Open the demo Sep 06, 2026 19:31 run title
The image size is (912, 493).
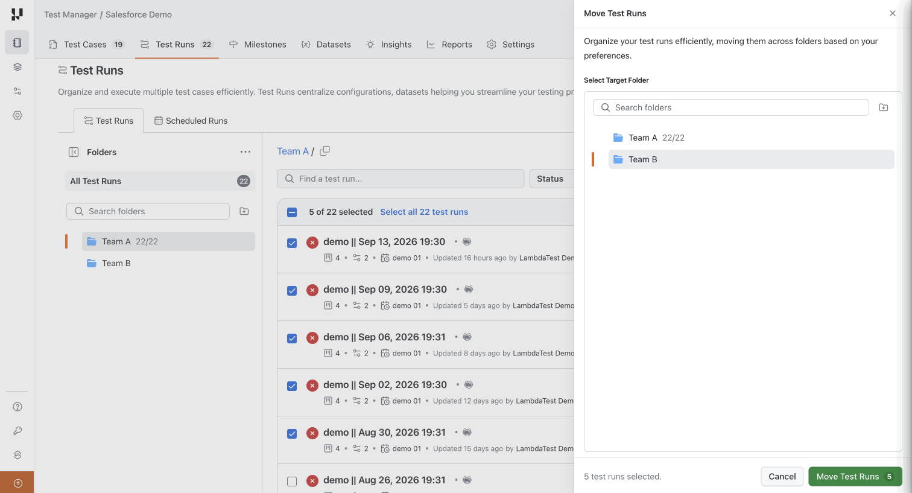pos(384,337)
